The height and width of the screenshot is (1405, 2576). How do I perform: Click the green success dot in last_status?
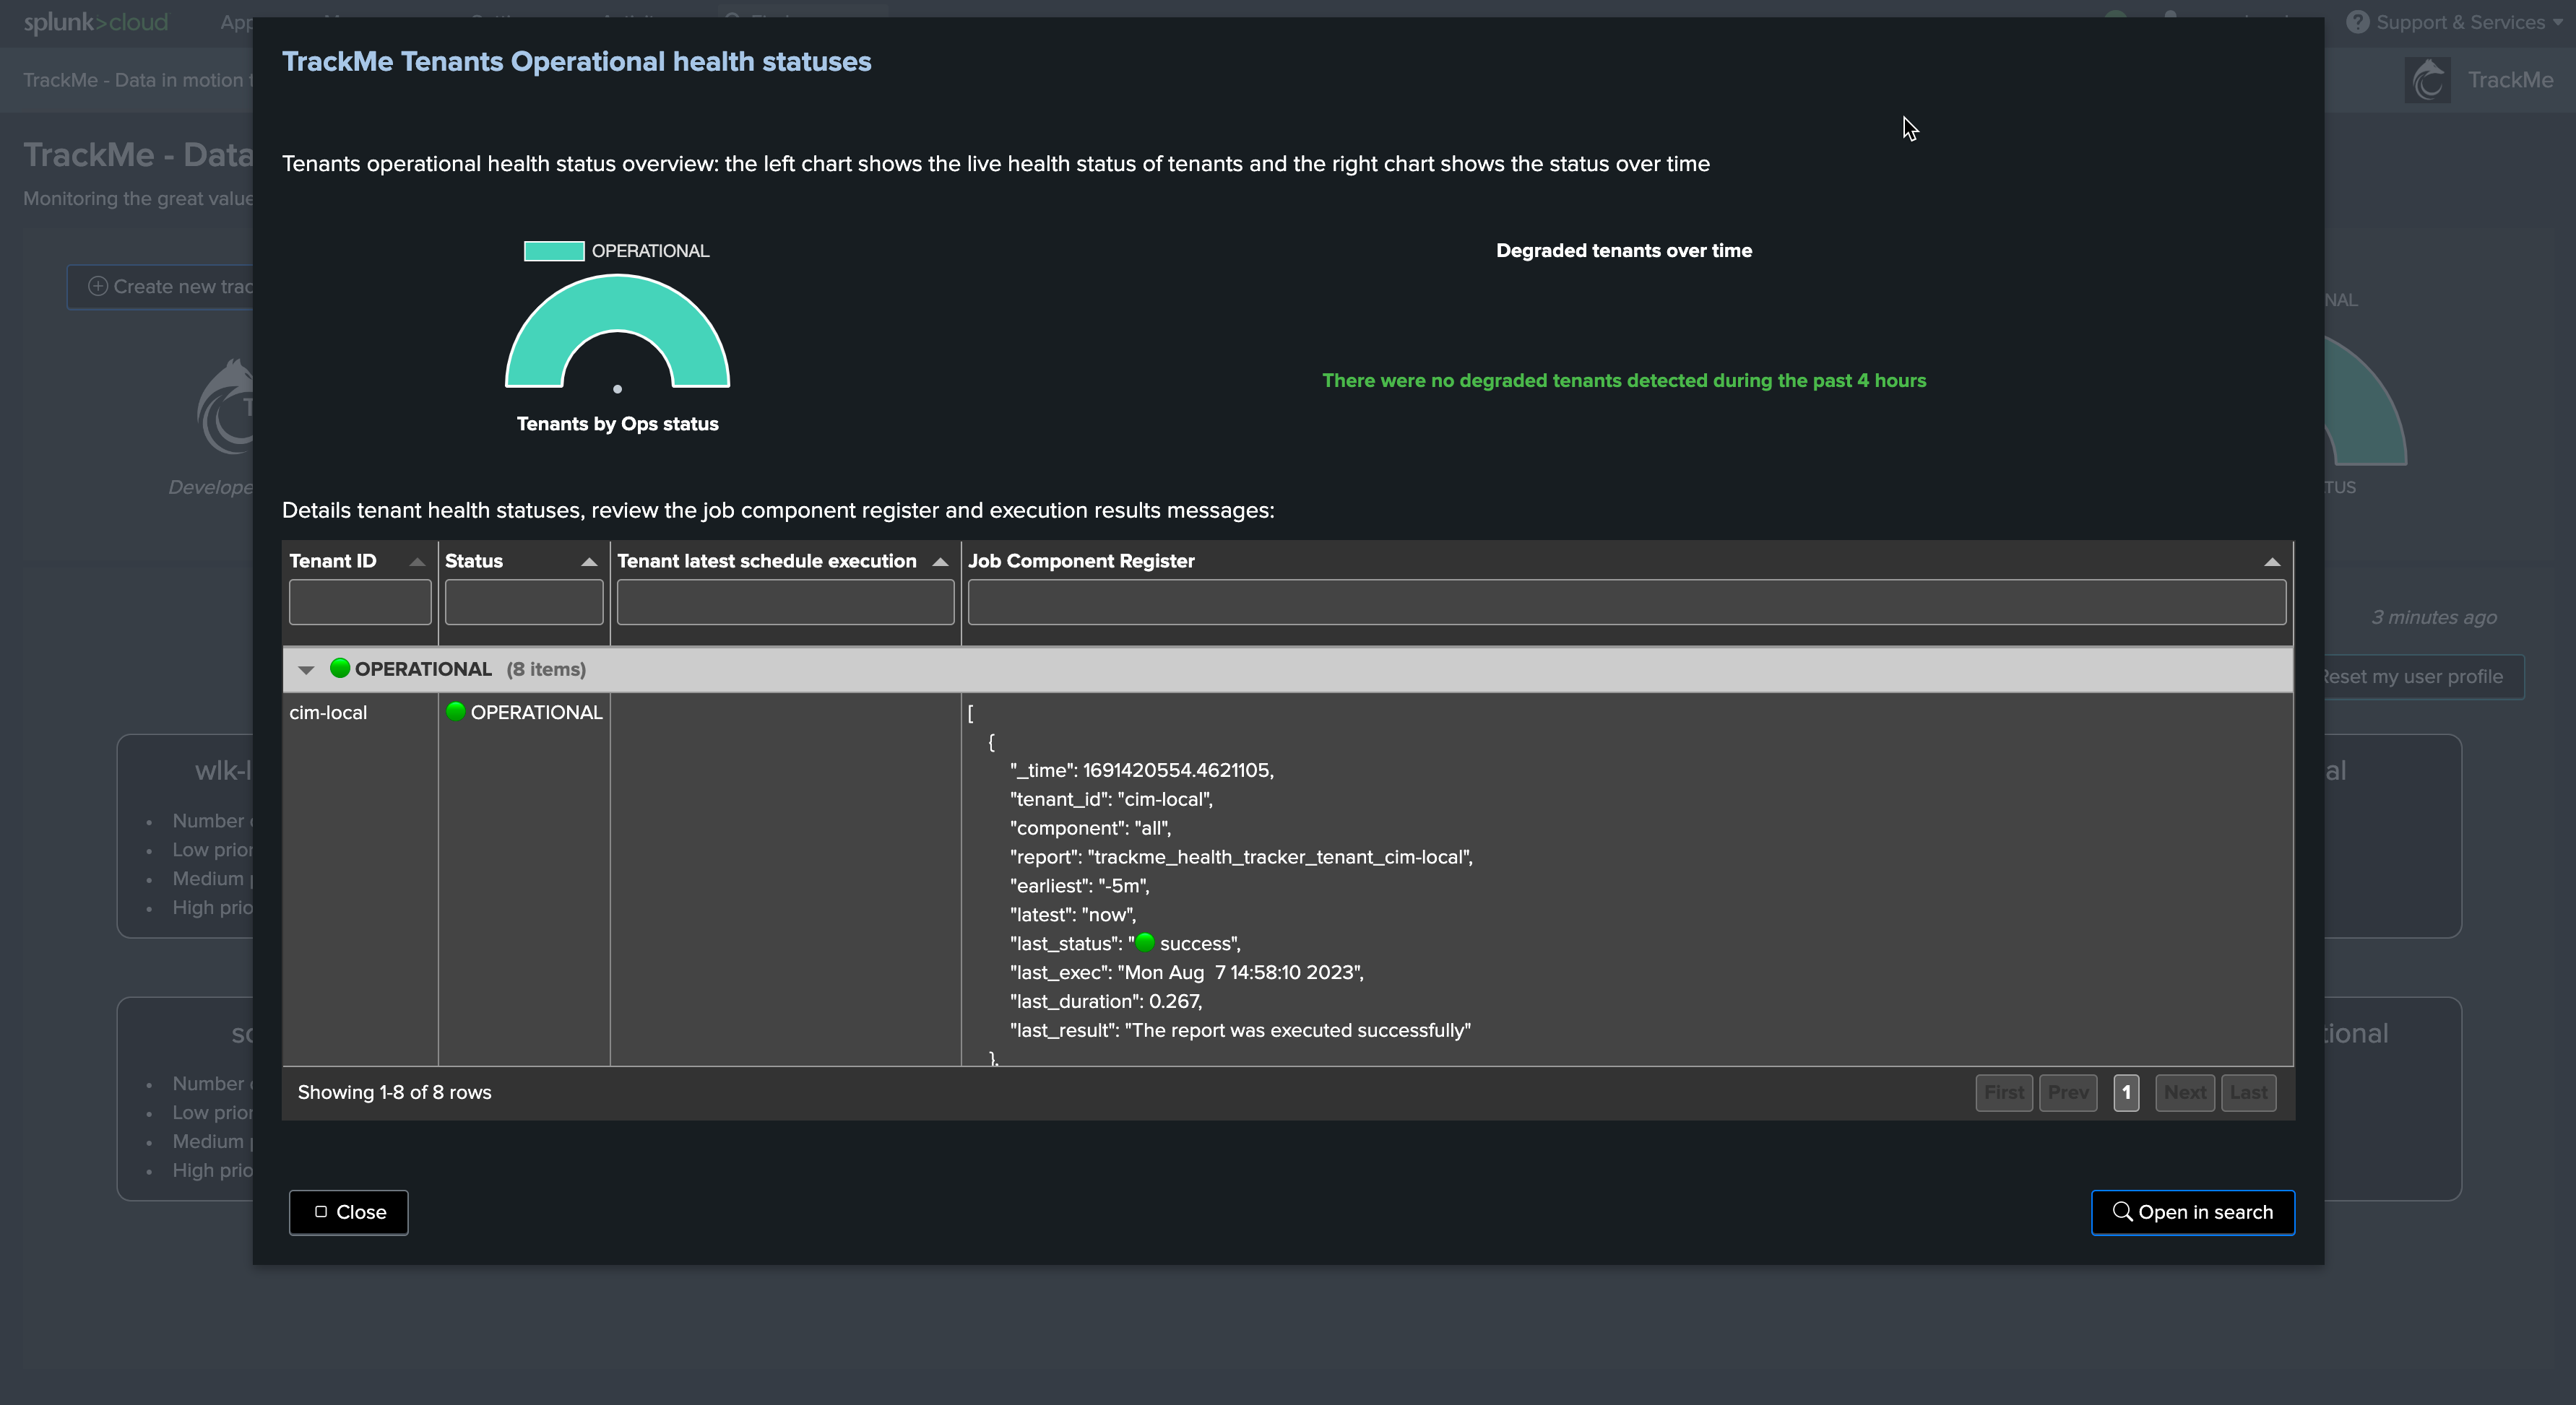1145,942
